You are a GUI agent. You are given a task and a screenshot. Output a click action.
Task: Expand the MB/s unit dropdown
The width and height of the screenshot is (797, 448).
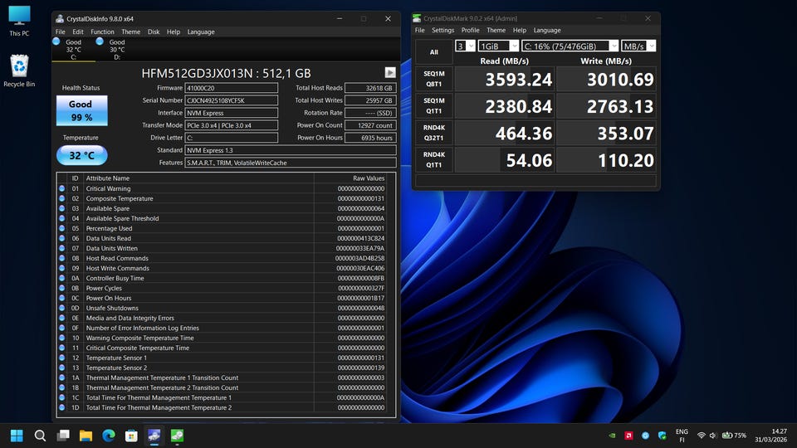click(x=638, y=46)
